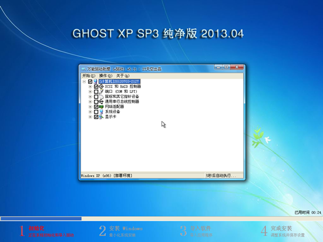
Task: Click the computer root node icon
Action: click(95, 82)
